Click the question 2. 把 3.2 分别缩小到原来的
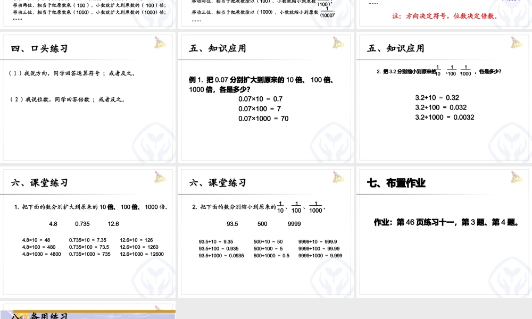 point(439,71)
